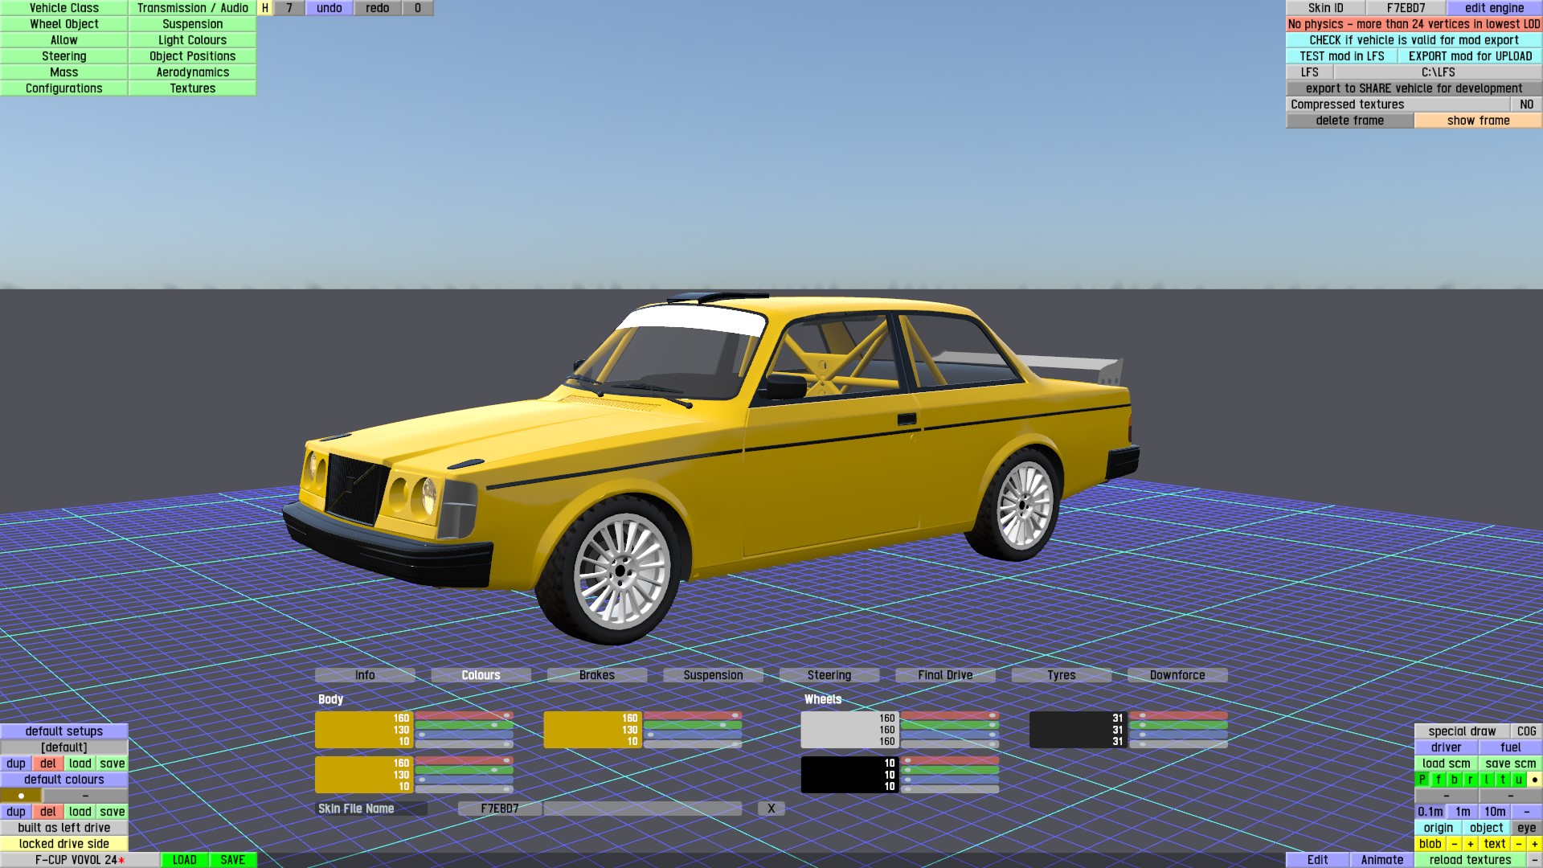Expand the default setups section

(64, 731)
